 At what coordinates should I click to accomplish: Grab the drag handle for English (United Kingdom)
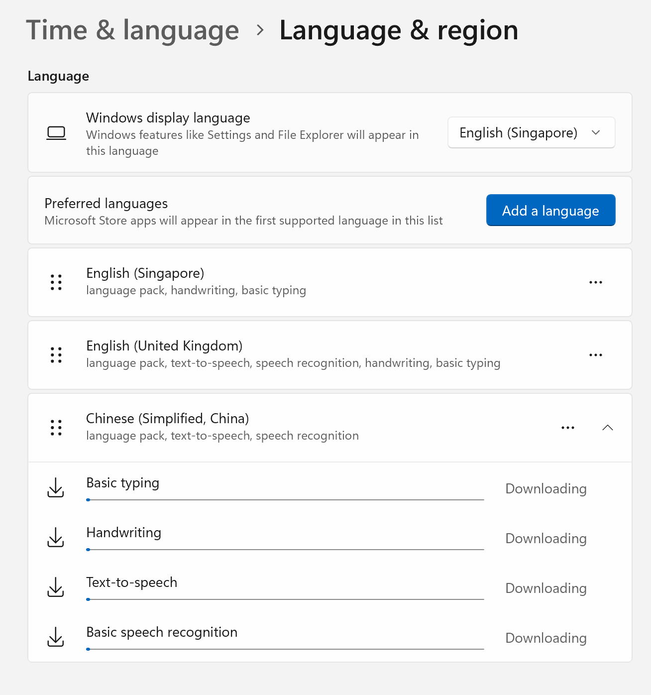pos(56,355)
